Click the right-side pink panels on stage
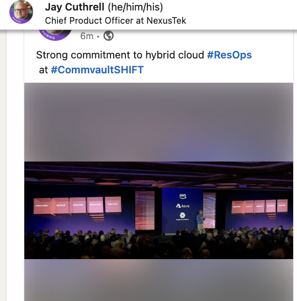 coord(259,206)
